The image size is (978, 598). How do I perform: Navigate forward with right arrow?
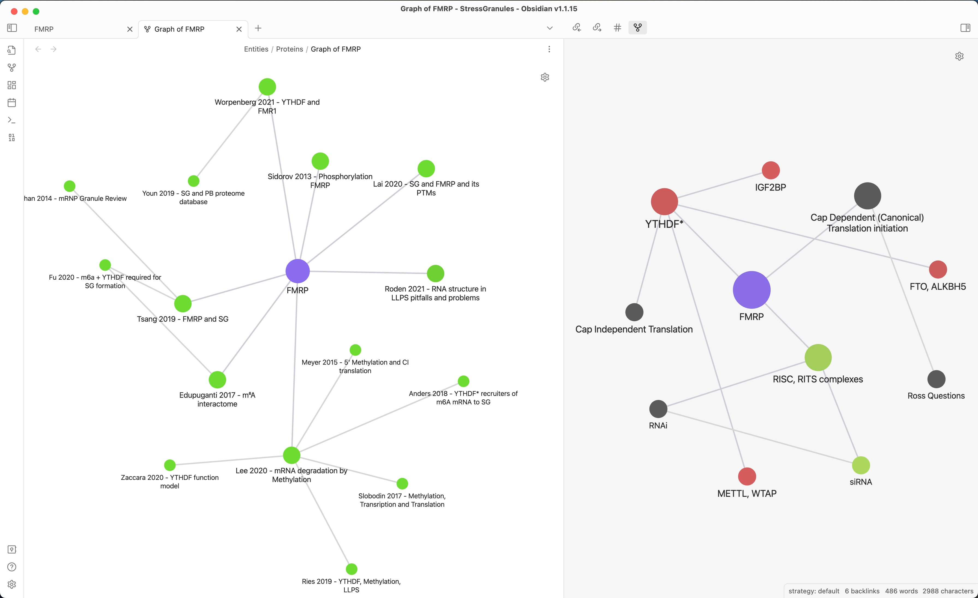click(x=53, y=49)
